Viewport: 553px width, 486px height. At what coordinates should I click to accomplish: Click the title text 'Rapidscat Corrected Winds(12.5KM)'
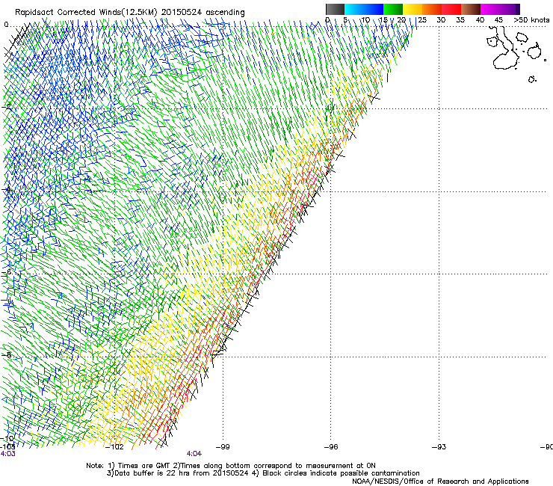tap(86, 12)
